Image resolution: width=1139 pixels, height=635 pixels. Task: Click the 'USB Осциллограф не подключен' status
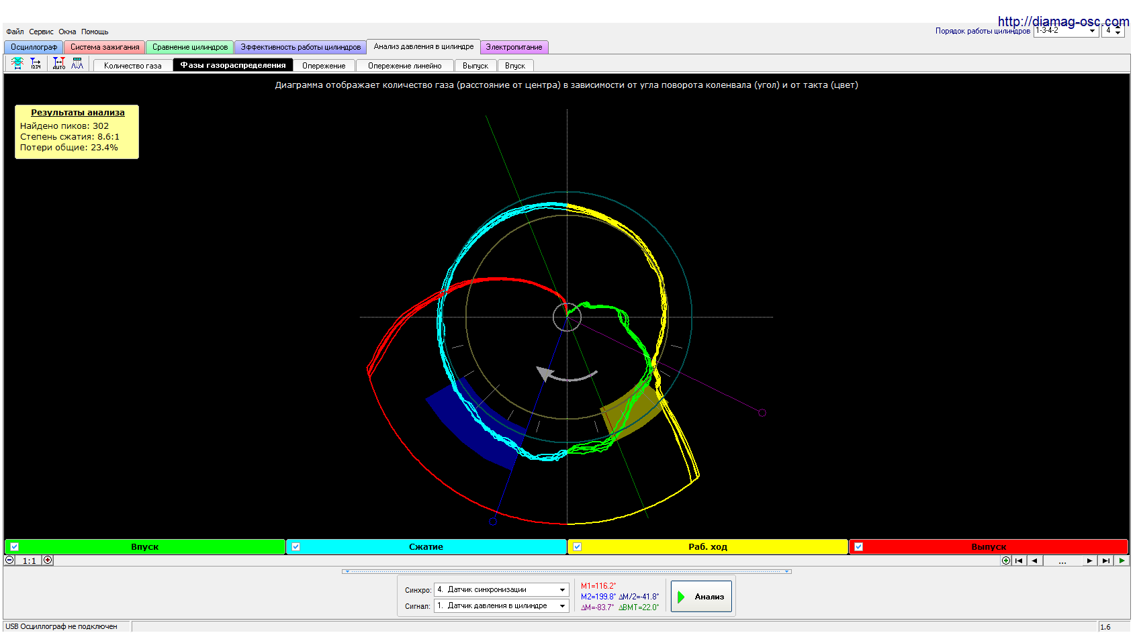61,627
